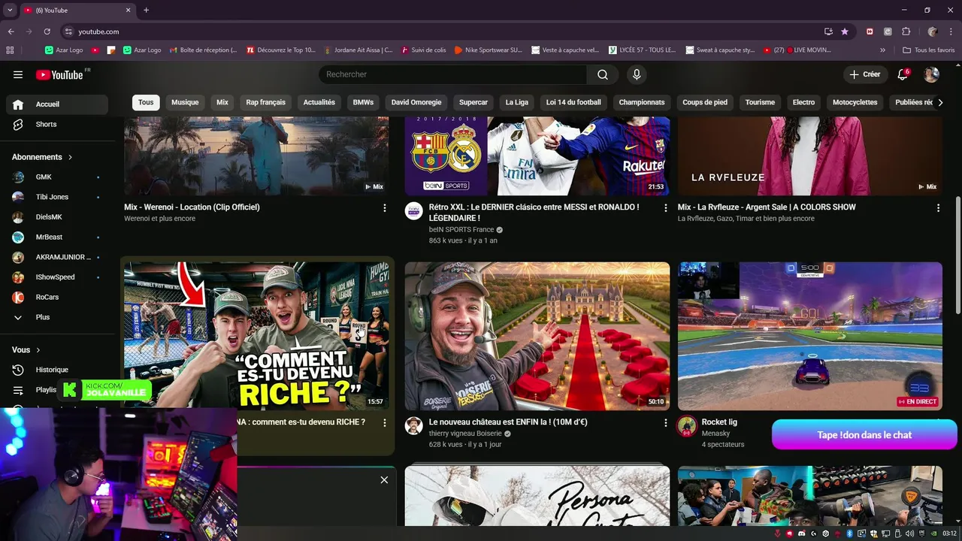This screenshot has height=541, width=962.
Task: Open more options for Mix - Werenoi video
Action: [385, 207]
